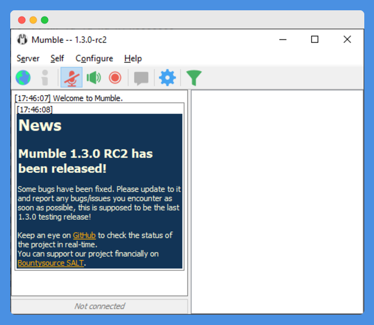The image size is (374, 325).
Task: Open the Help menu
Action: coord(133,58)
